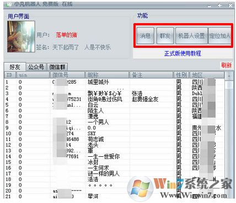
Task: Click the 群发 mass-send button
Action: (x=165, y=36)
